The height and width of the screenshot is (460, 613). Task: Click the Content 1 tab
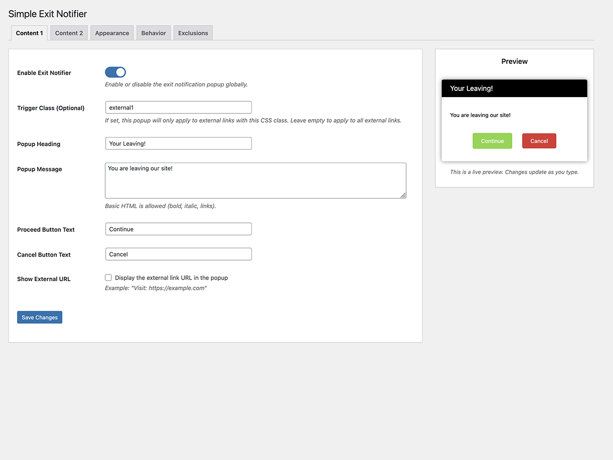point(29,33)
